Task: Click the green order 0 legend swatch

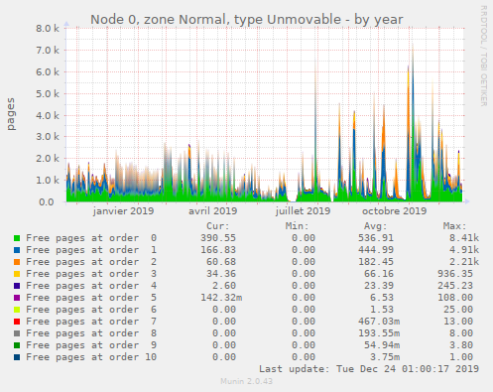Action: [x=17, y=238]
